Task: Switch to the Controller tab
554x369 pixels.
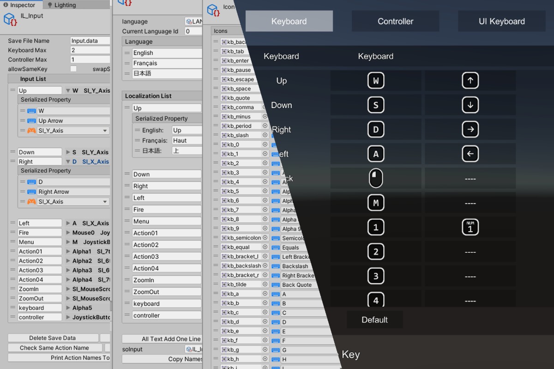Action: click(x=395, y=21)
